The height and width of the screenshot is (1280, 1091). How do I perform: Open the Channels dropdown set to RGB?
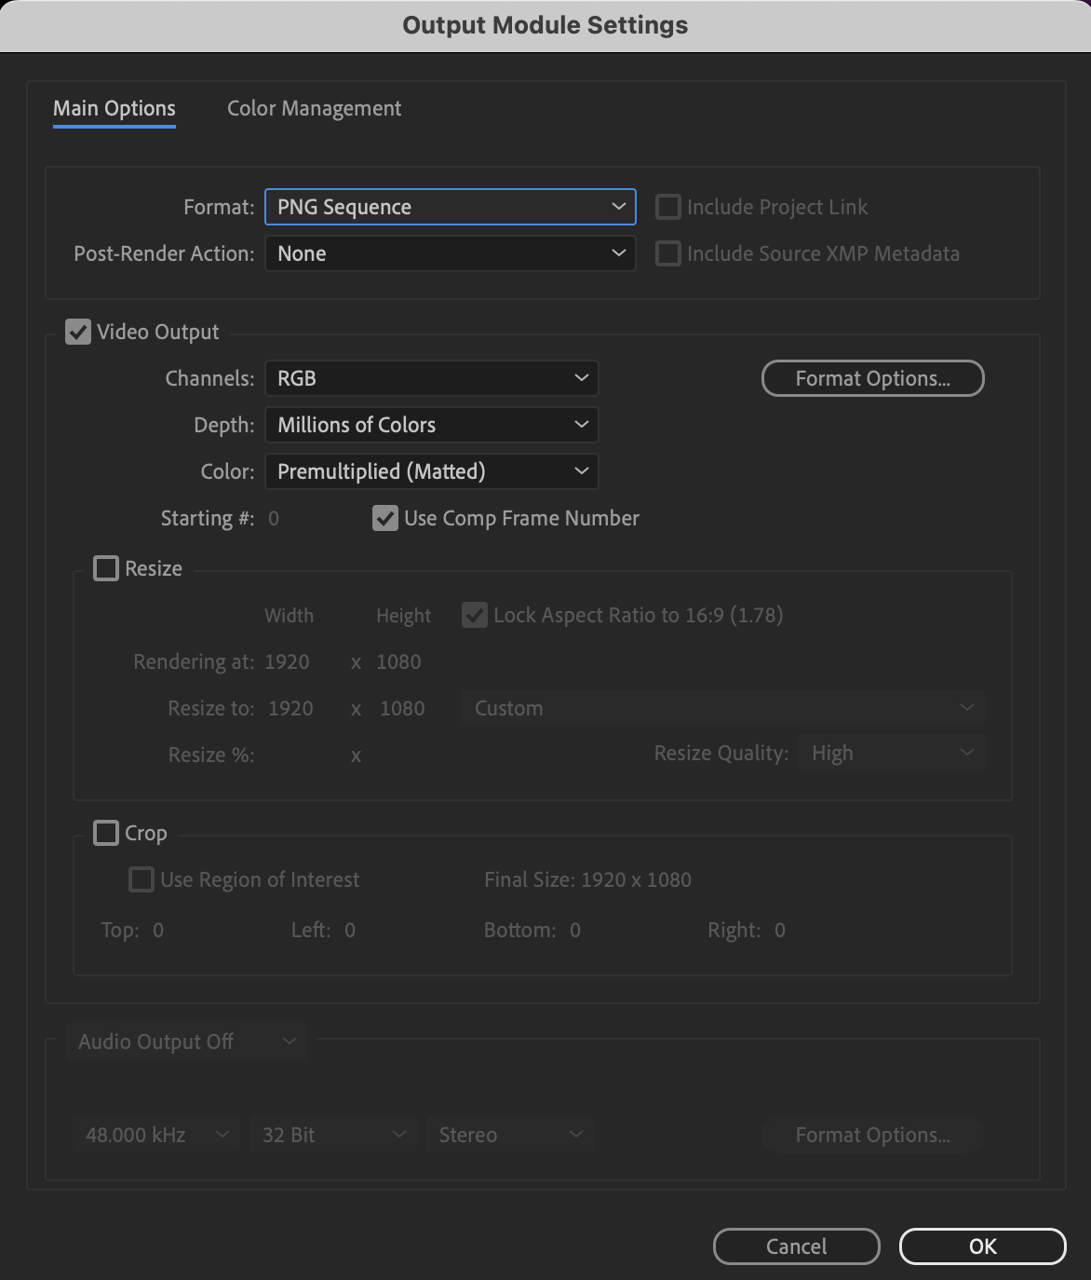point(430,378)
